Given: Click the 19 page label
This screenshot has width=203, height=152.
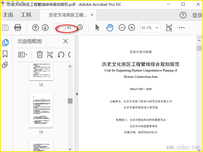Looking at the screenshot, I should [41, 132].
